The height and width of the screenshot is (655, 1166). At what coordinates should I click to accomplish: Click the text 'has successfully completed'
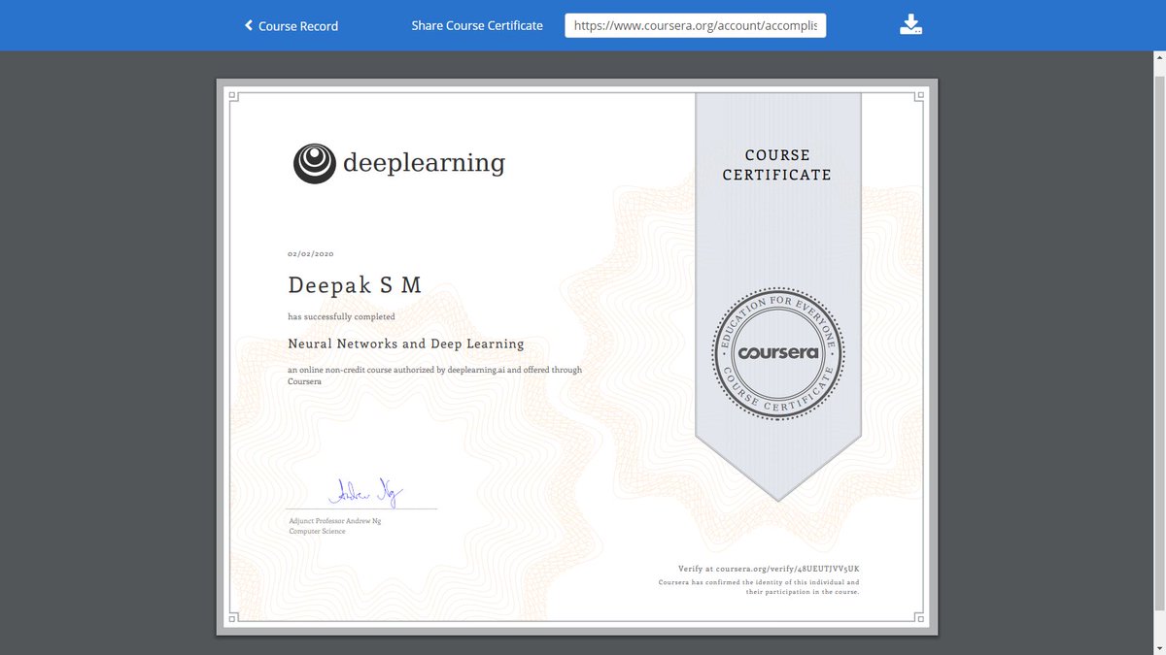coord(341,316)
